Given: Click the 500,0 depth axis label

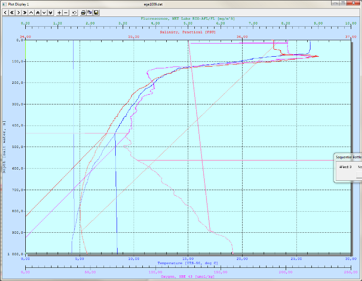Looking at the screenshot, I should coord(17,147).
